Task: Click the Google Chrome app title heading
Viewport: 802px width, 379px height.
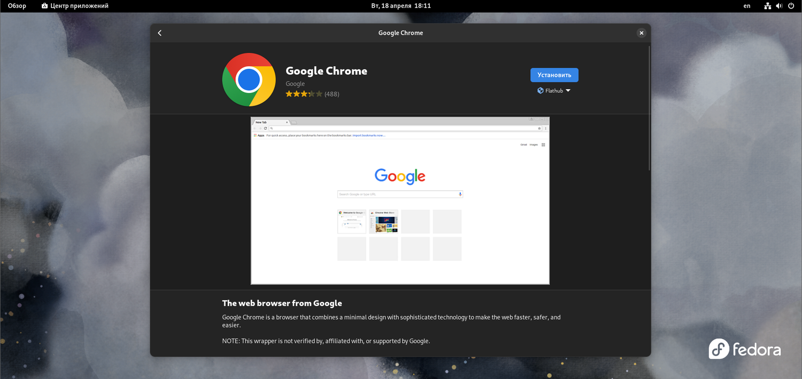Action: coord(326,71)
